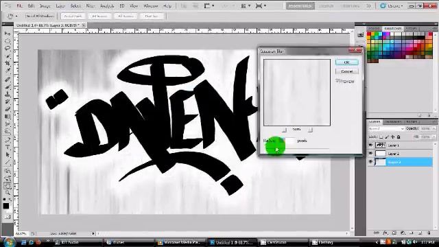Click the Fill Screen button
Viewport: 439px width, 247px height.
(126, 16)
